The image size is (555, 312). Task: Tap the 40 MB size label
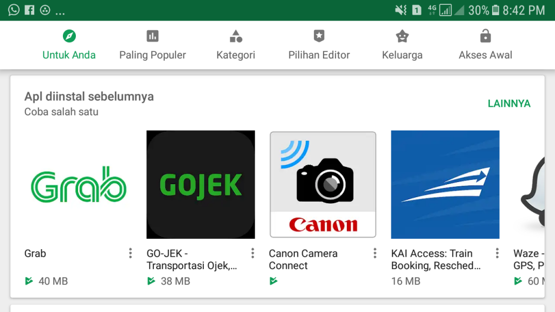[x=53, y=281]
